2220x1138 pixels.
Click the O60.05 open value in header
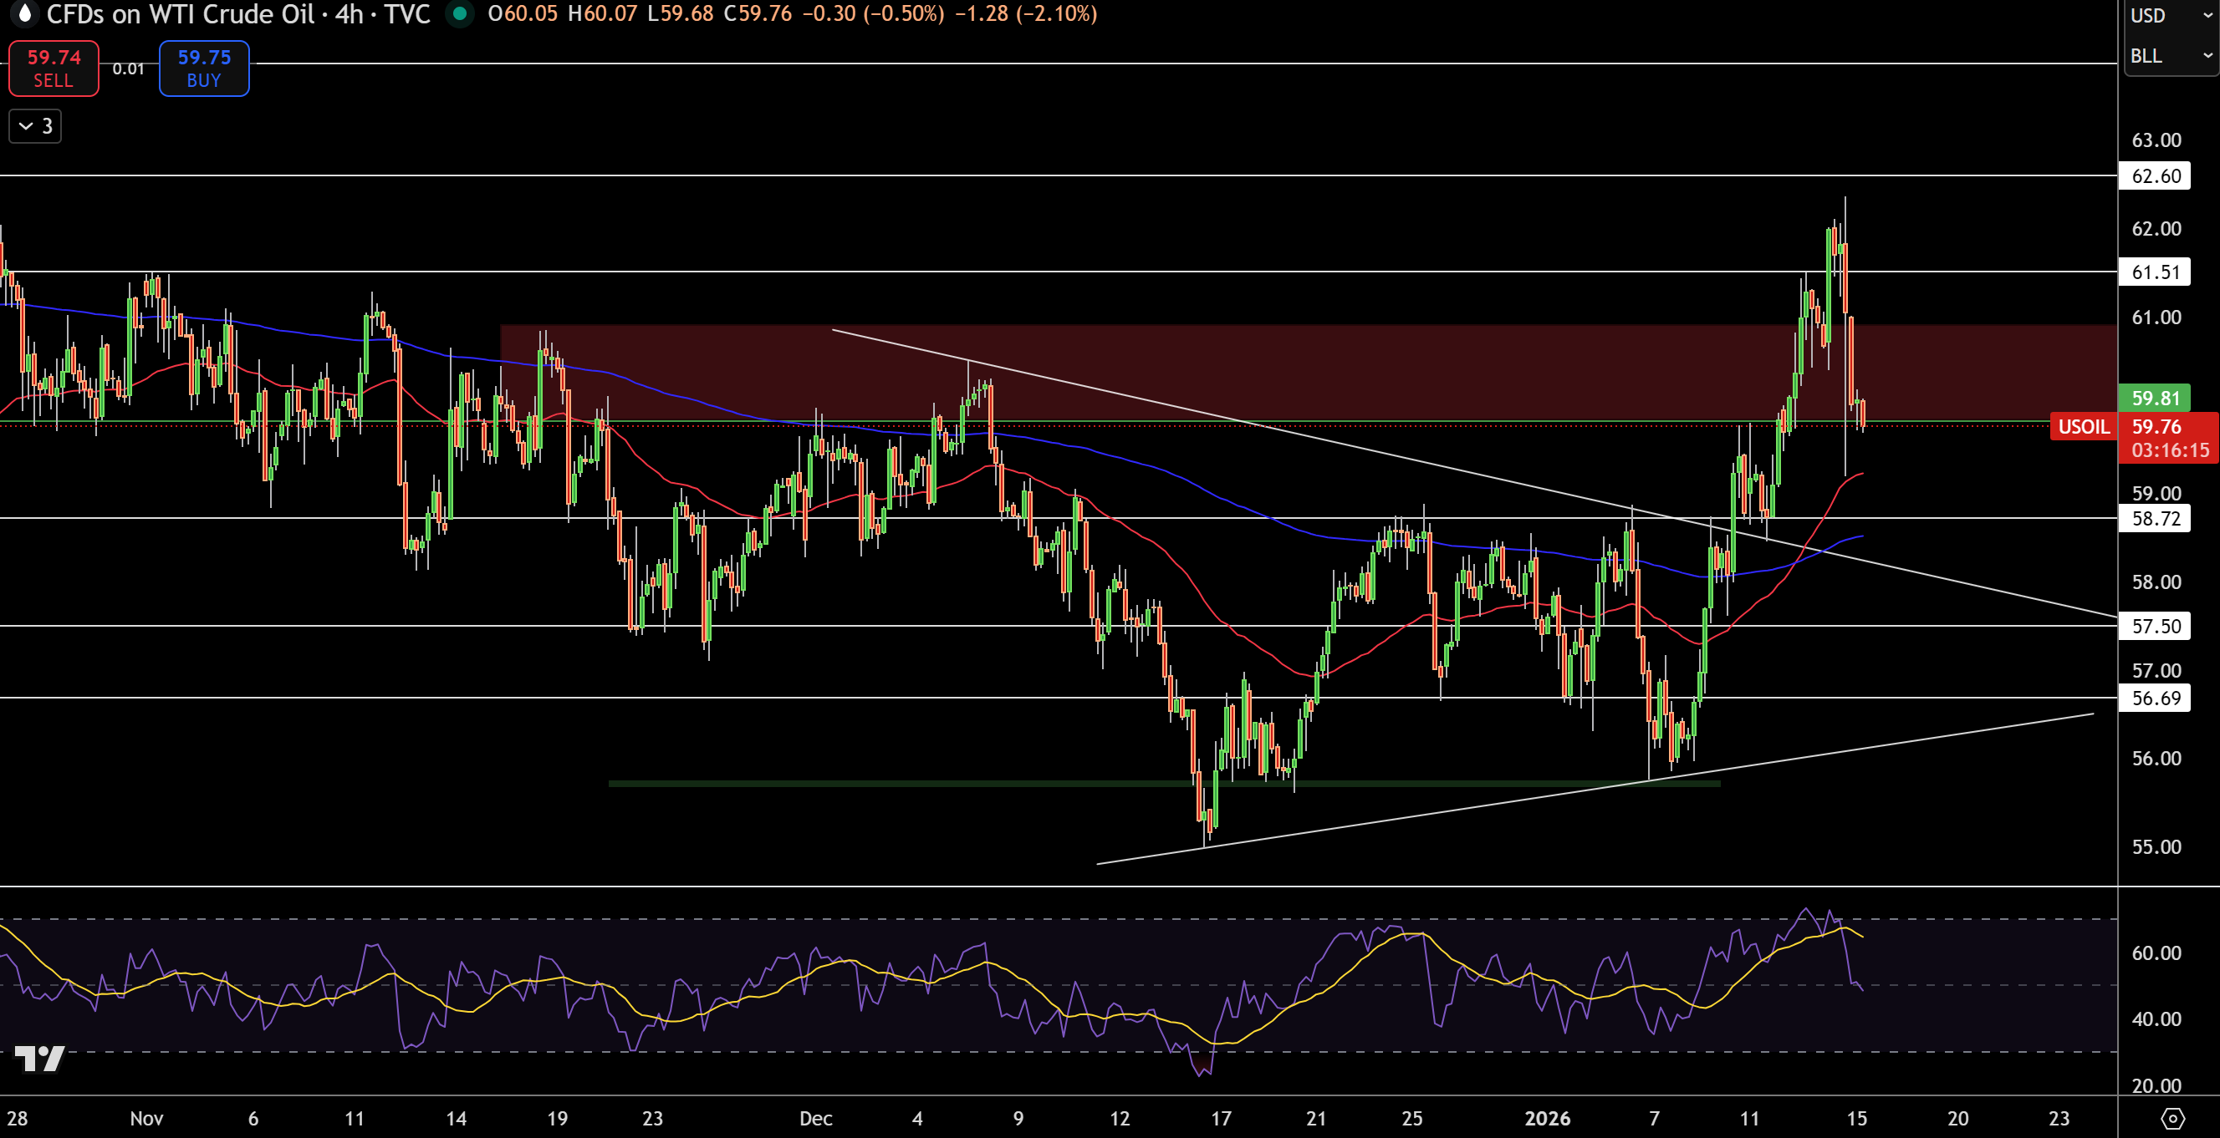pyautogui.click(x=523, y=13)
